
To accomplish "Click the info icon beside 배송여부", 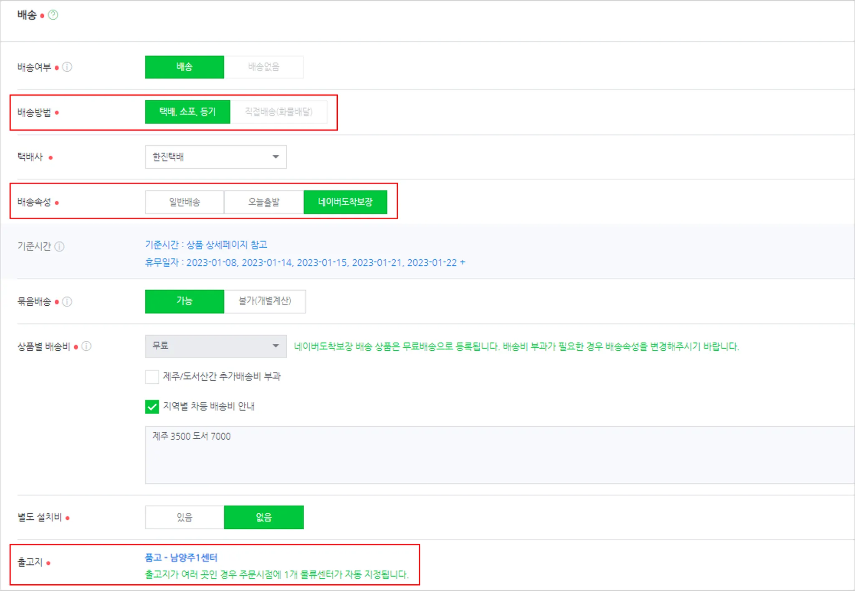I will (x=67, y=67).
